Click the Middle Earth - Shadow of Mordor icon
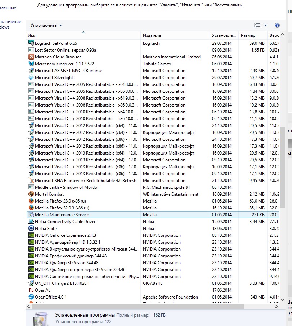292x326 pixels. point(31,187)
